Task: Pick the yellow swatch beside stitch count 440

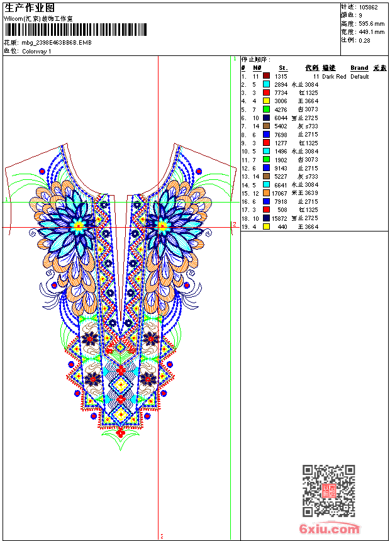Action: click(267, 226)
